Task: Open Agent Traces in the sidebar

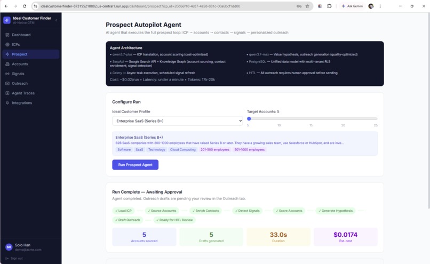Action: [31, 93]
